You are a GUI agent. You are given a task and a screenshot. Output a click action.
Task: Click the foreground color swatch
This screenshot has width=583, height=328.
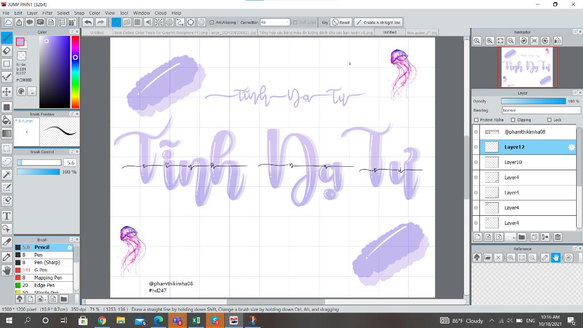tap(20, 42)
